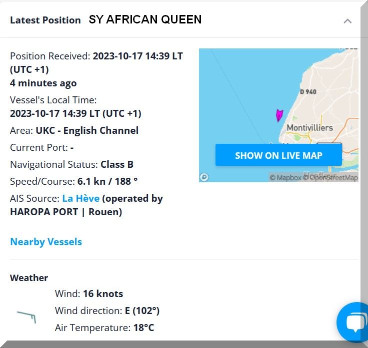Open the Nearby Vessels link
The image size is (368, 348).
tap(46, 242)
